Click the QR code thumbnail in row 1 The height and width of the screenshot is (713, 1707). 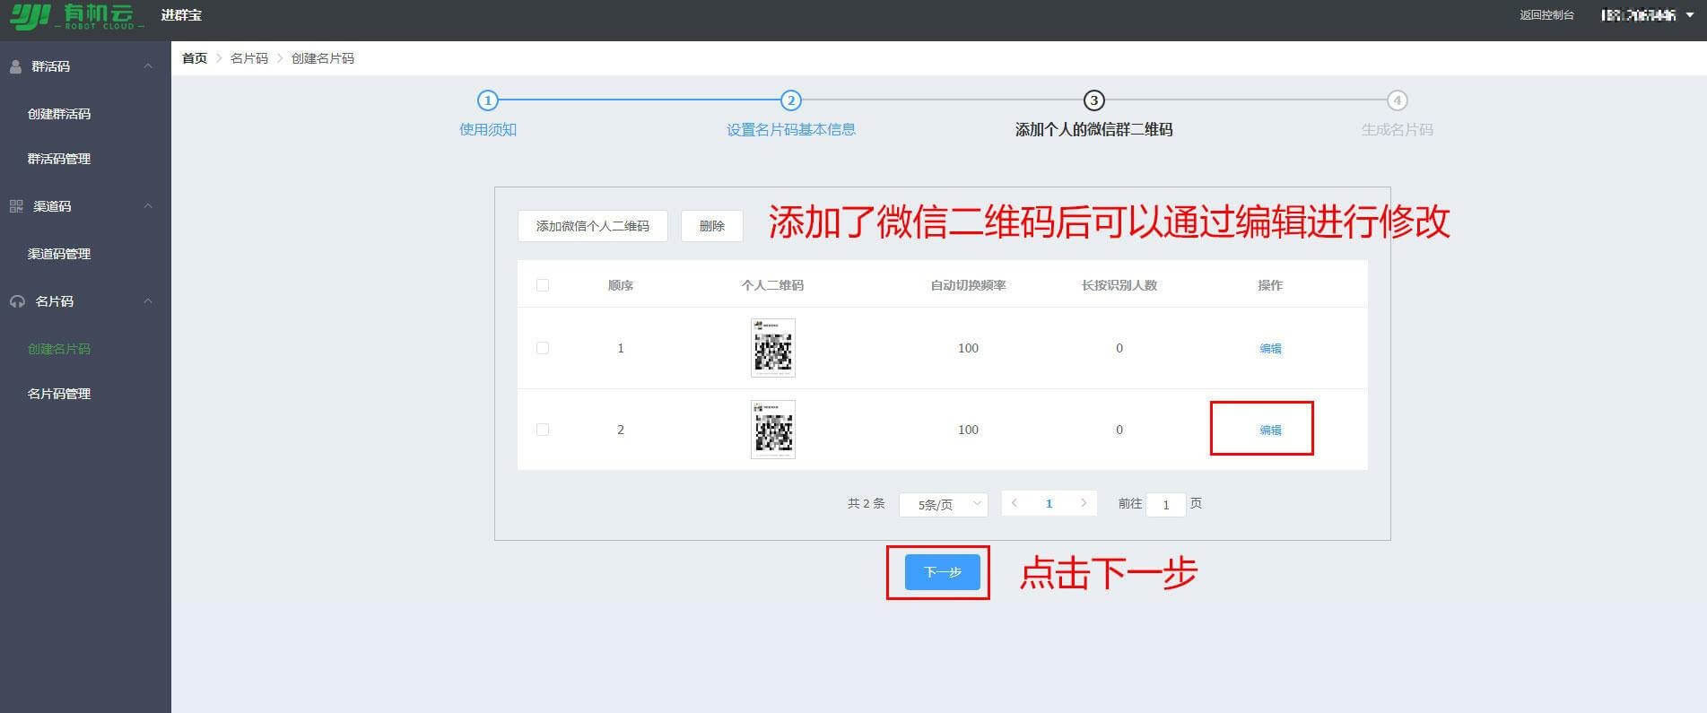[x=773, y=348]
